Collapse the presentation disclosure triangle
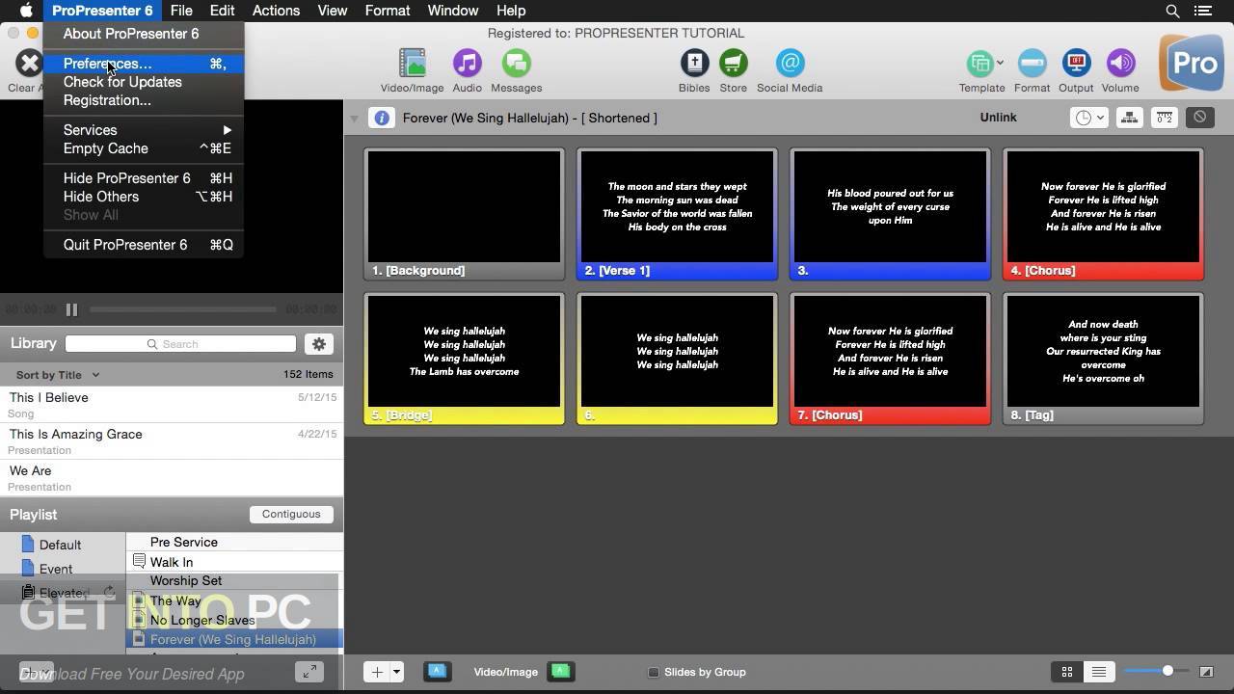This screenshot has height=694, width=1234. [x=354, y=119]
